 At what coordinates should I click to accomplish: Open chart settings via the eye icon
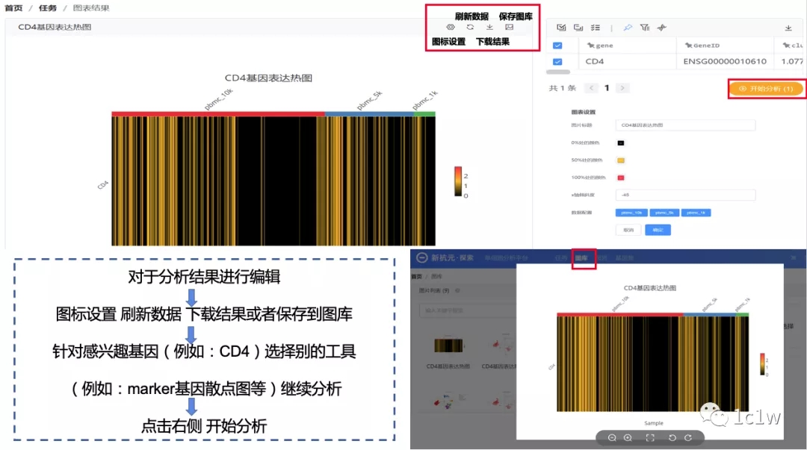pyautogui.click(x=450, y=28)
